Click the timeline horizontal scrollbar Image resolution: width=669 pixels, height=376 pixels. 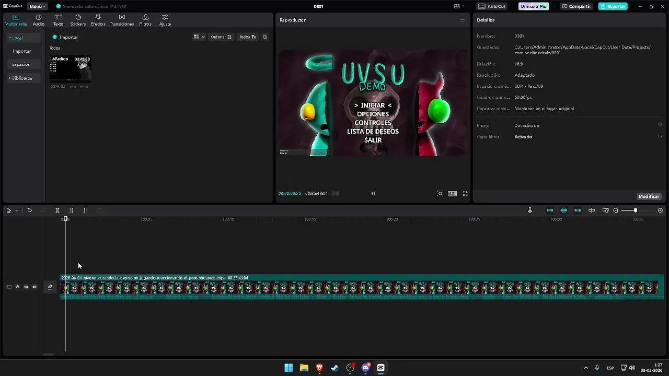click(48, 355)
